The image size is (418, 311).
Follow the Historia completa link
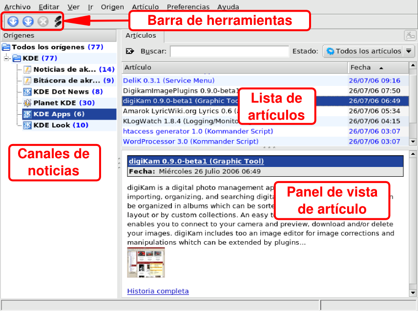158,291
